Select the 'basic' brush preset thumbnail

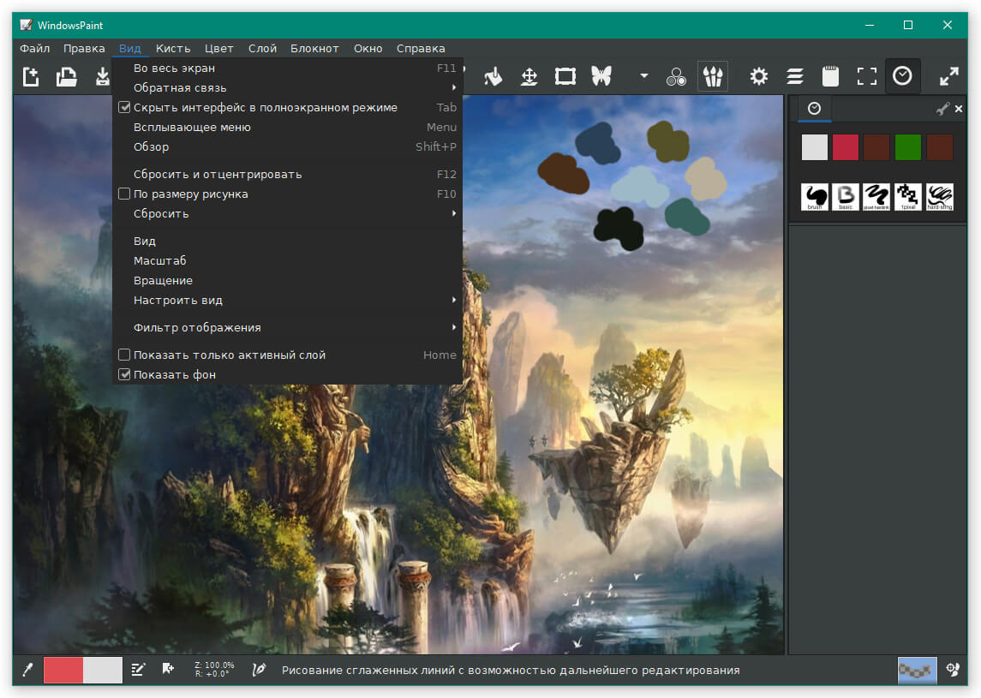click(846, 197)
